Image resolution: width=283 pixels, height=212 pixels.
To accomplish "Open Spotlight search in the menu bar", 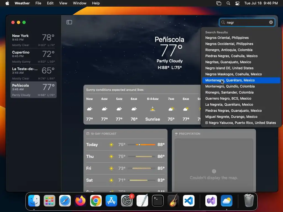I will point(228,3).
